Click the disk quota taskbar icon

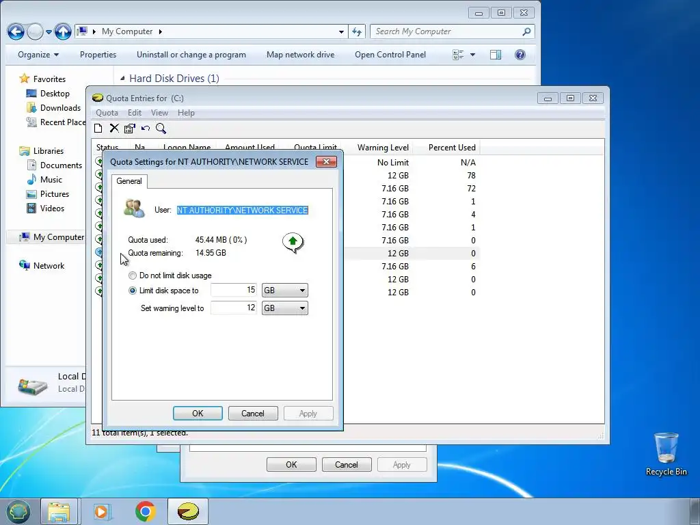[188, 511]
